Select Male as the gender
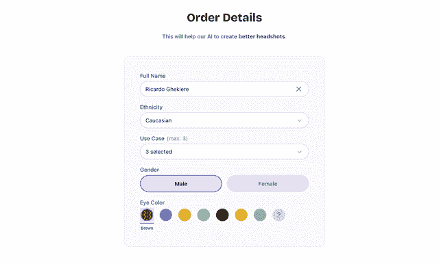Screen dimensions: 439x264 (181, 183)
